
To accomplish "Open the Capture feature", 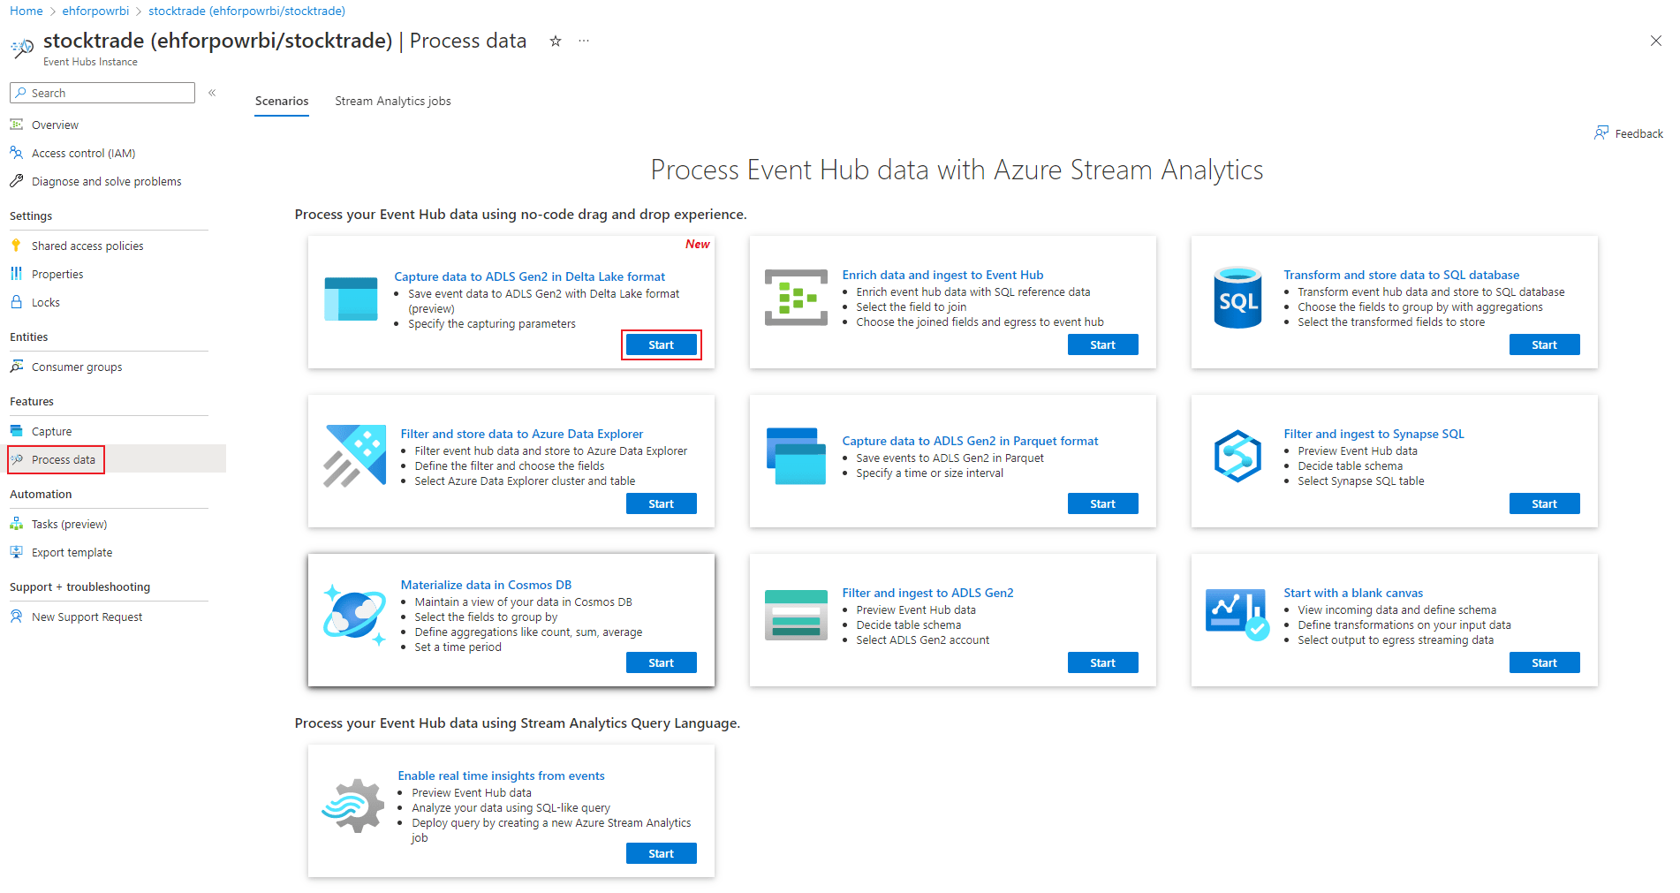I will click(x=51, y=430).
